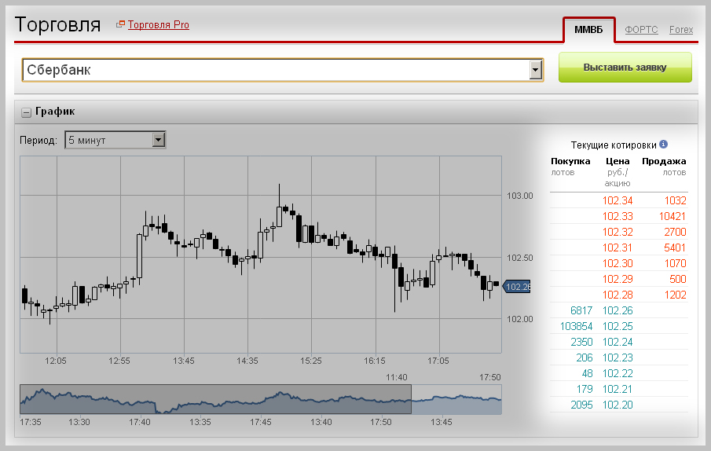The height and width of the screenshot is (451, 711).
Task: Click the buy volume 2350 lots
Action: coord(581,343)
